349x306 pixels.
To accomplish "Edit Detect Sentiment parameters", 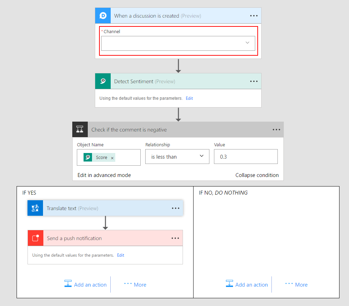I will pyautogui.click(x=189, y=98).
